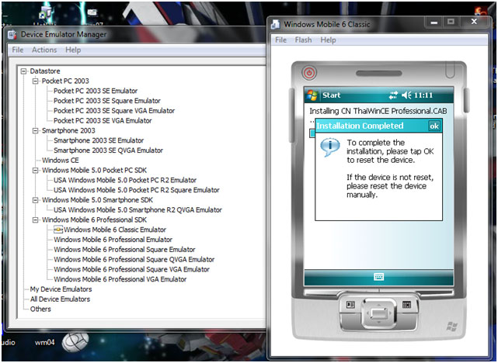
Task: Tap ok in Installation Completed dialog
Action: pos(434,126)
